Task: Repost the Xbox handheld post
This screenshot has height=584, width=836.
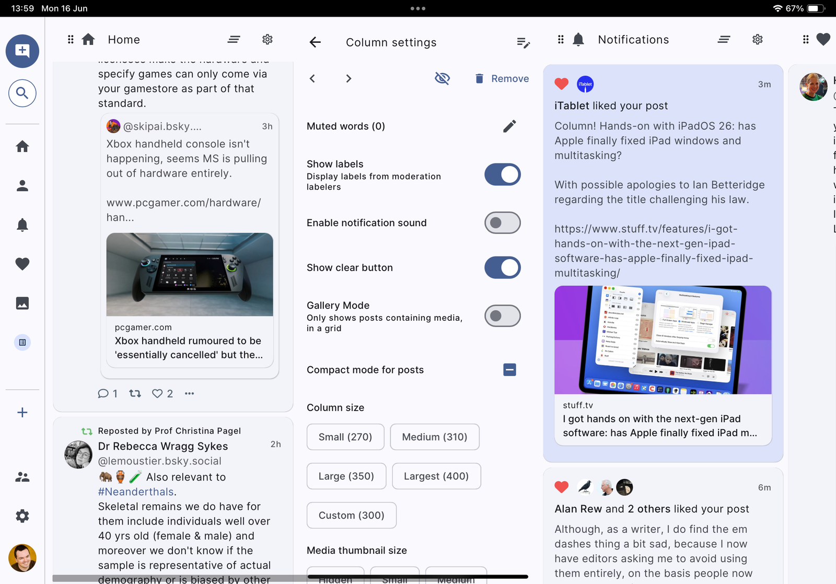Action: (x=135, y=393)
